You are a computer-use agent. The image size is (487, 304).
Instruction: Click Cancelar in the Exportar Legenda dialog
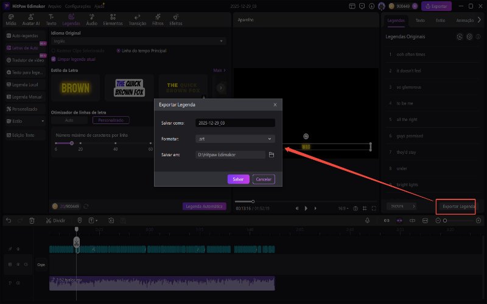coord(264,179)
